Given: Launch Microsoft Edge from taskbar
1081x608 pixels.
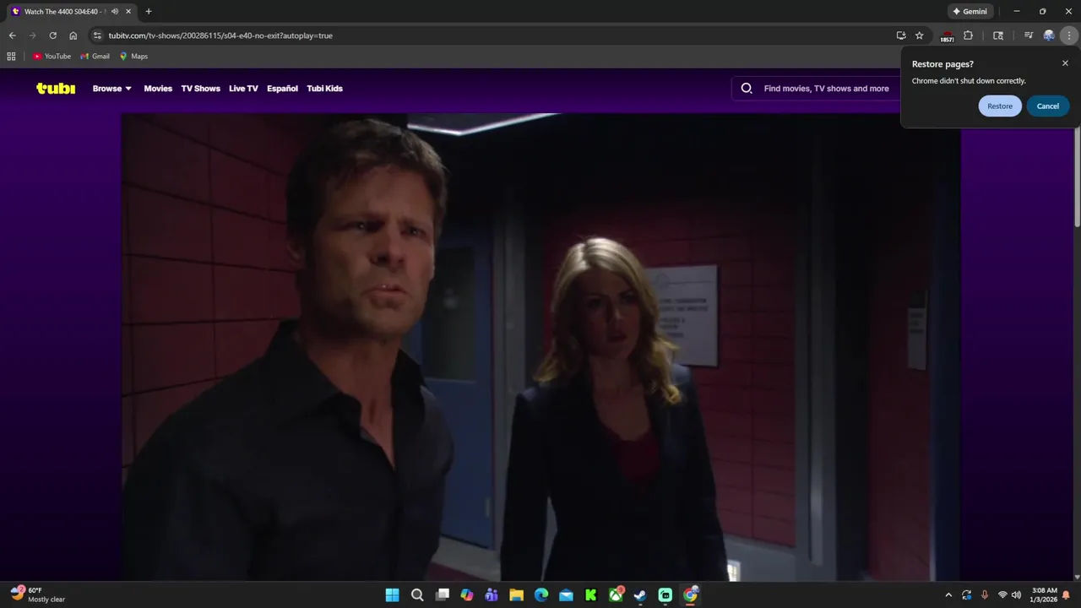Looking at the screenshot, I should [x=541, y=595].
